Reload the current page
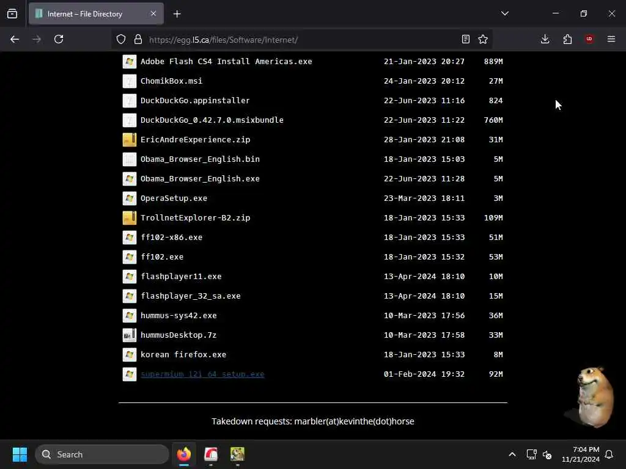The height and width of the screenshot is (469, 626). click(59, 39)
